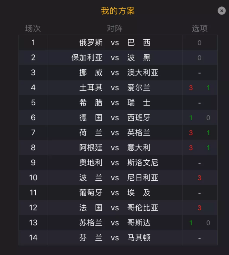Select option 0 for 俄罗斯 vs 巴西
This screenshot has height=255, width=229.
(199, 43)
